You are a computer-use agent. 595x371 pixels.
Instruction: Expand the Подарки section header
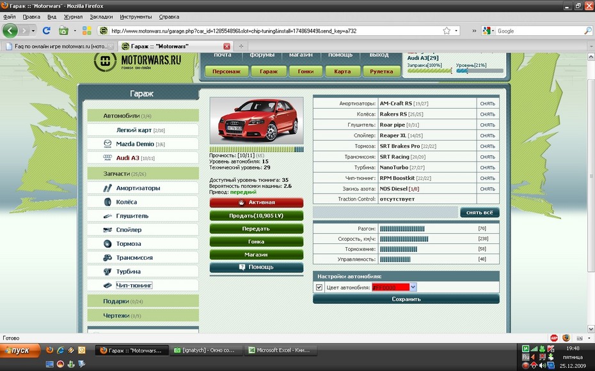point(143,301)
